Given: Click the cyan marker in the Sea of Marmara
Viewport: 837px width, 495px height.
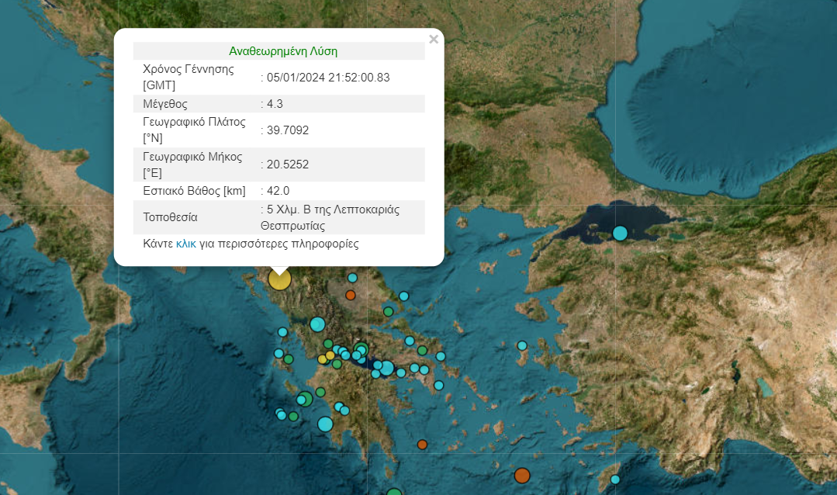Looking at the screenshot, I should (620, 233).
